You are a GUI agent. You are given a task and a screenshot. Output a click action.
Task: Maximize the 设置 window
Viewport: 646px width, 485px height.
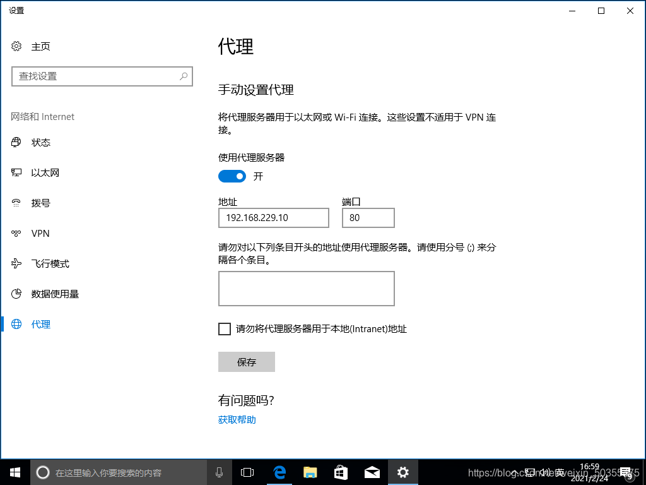(x=601, y=11)
